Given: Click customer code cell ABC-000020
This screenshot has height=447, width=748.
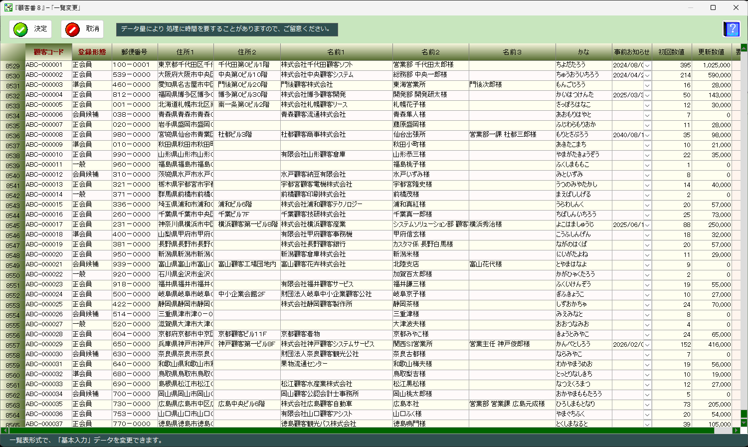Looking at the screenshot, I should point(48,254).
